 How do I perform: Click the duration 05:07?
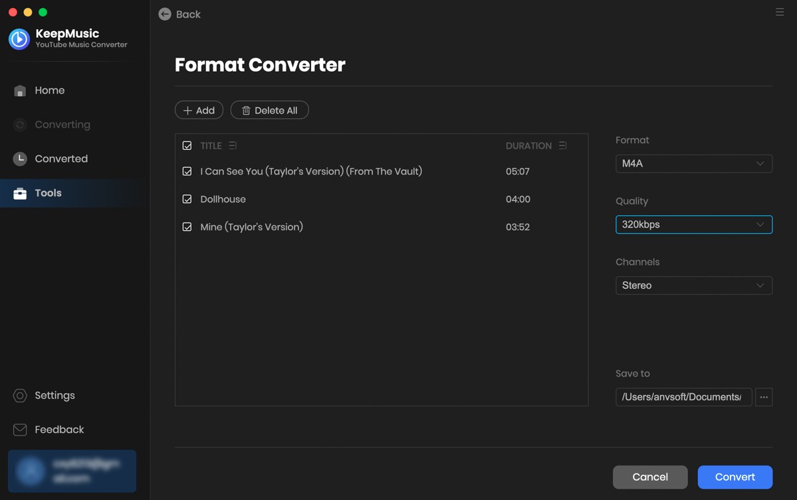coord(517,171)
